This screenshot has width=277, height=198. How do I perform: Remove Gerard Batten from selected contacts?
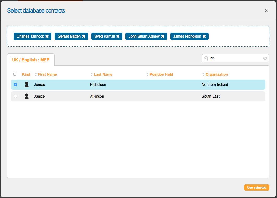[x=84, y=36]
